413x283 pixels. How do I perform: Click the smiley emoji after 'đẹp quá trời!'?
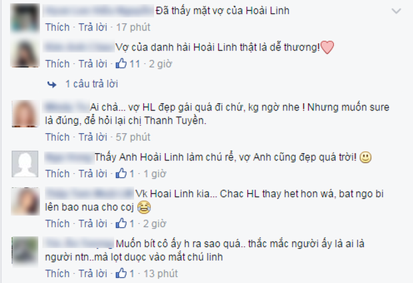click(366, 157)
